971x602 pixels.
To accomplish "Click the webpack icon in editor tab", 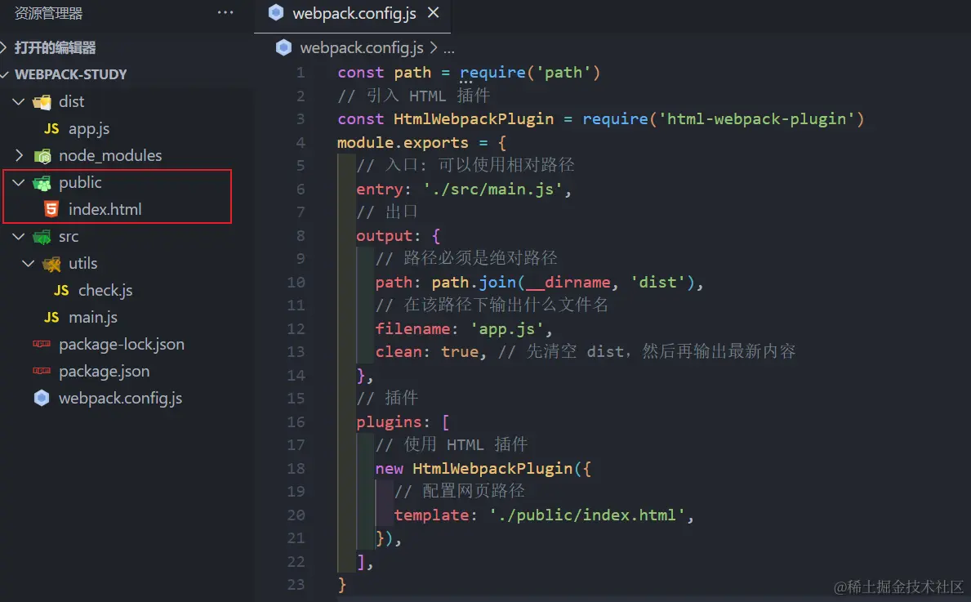I will click(x=276, y=12).
